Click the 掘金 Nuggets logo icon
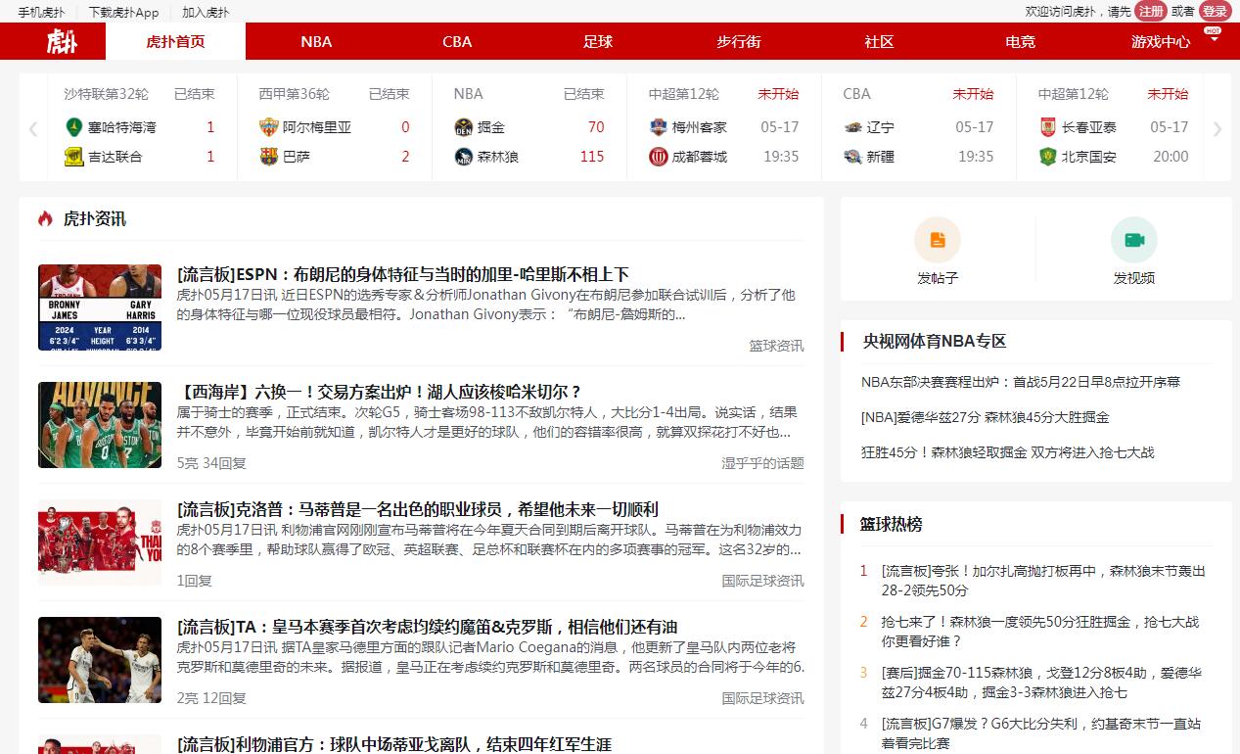 tap(464, 127)
